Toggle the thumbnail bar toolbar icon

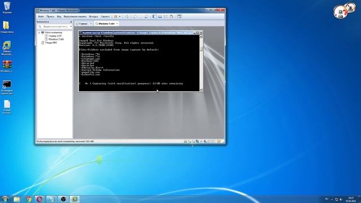coord(160,16)
